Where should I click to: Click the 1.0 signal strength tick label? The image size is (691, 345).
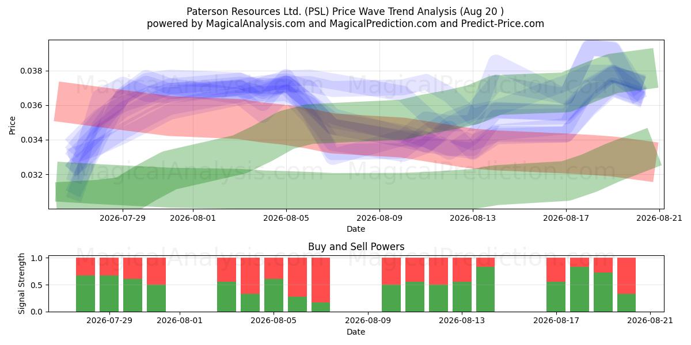(37, 258)
